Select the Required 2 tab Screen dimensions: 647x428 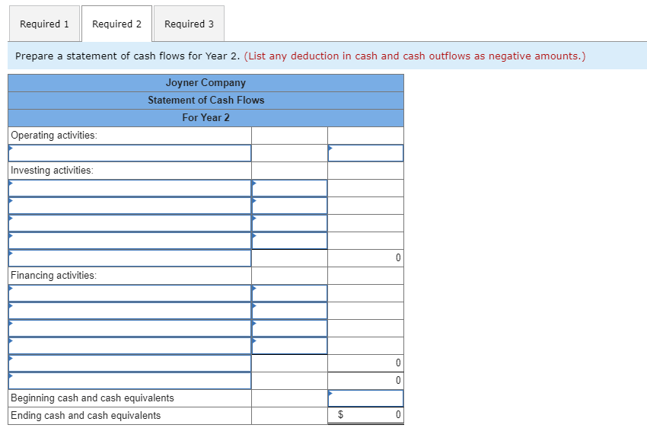click(x=116, y=24)
